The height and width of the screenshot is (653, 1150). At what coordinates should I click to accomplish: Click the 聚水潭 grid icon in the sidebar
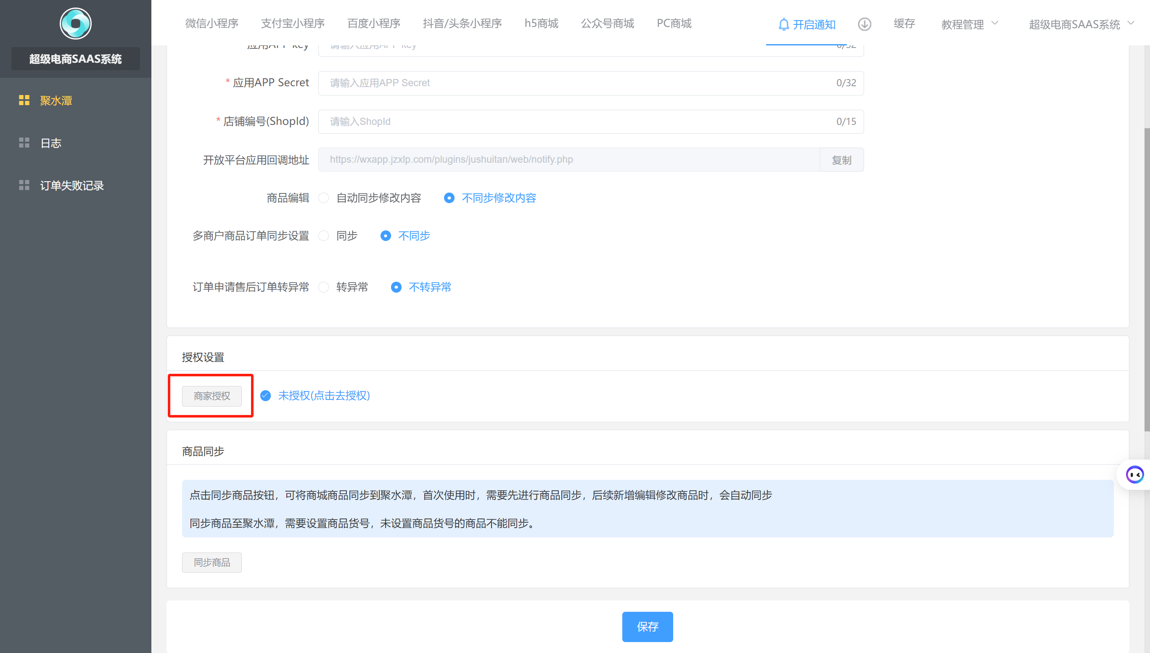(24, 100)
